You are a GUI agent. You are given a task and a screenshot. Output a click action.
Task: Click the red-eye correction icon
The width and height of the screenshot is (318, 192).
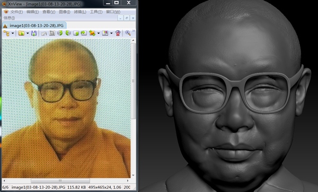coord(118,33)
